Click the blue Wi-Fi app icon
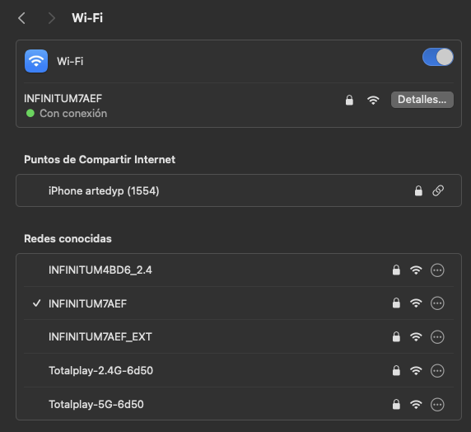 36,61
